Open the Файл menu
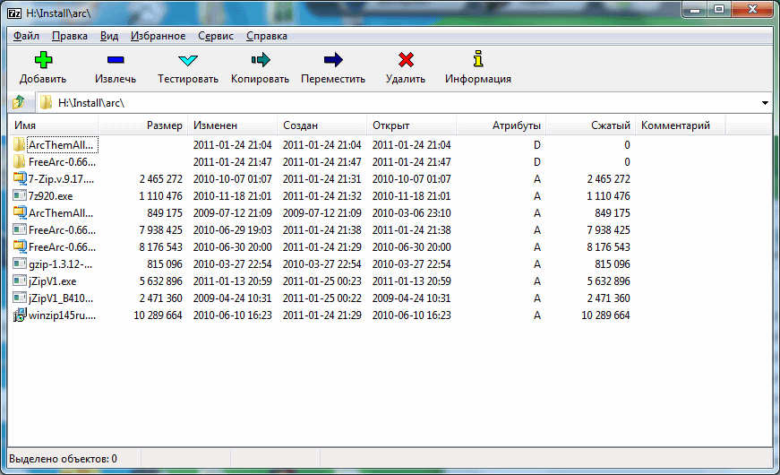Screen dimensions: 780x475 coord(26,36)
